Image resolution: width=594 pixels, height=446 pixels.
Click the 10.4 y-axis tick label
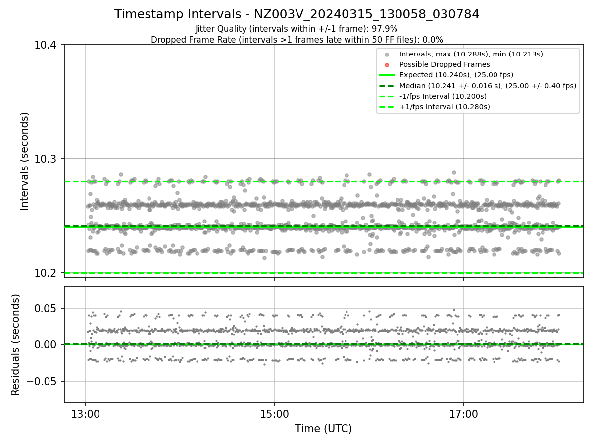tap(46, 45)
